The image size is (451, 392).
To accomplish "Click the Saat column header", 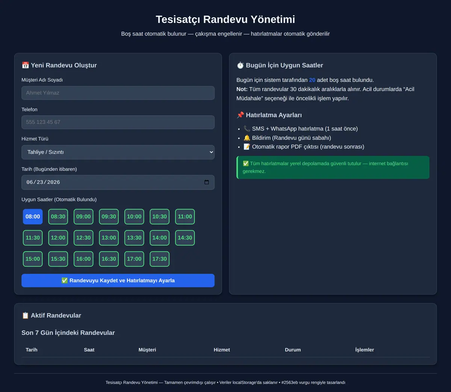I will pyautogui.click(x=89, y=350).
